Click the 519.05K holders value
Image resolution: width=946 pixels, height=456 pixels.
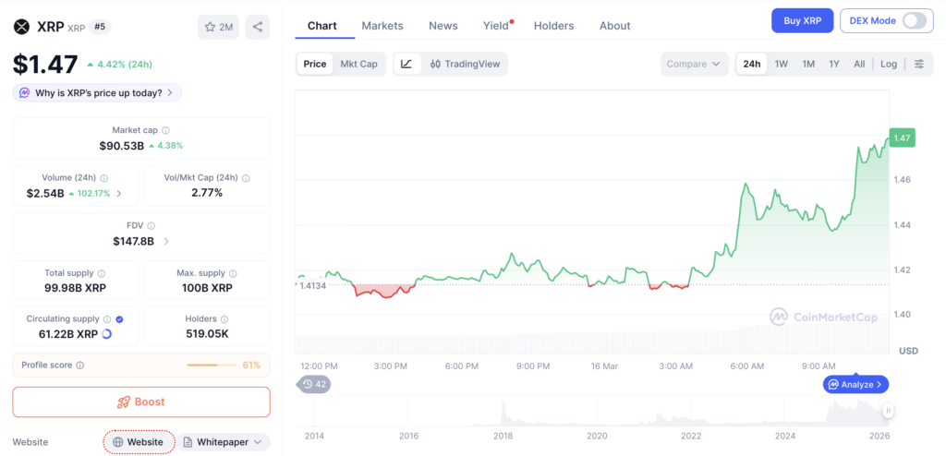tap(208, 334)
